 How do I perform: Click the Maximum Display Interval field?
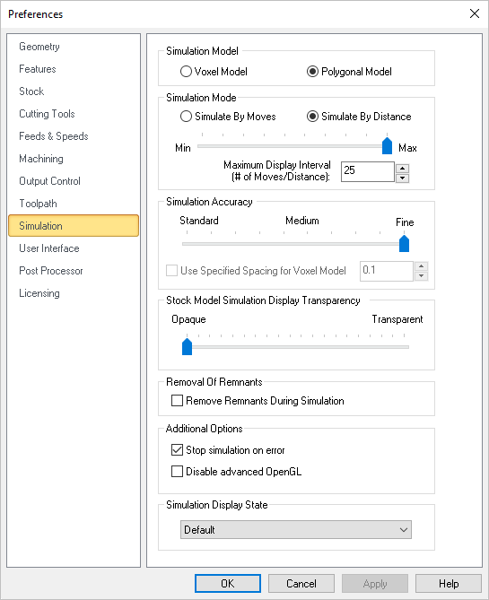pyautogui.click(x=368, y=171)
